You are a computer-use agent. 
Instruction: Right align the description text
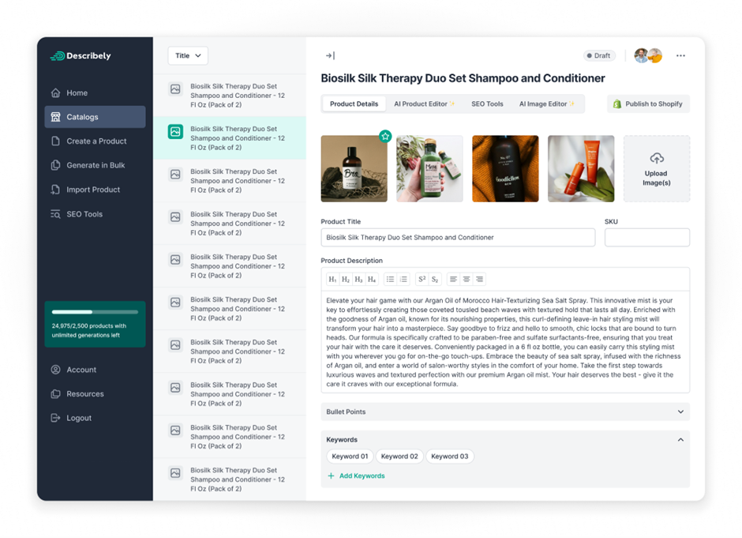click(x=479, y=280)
